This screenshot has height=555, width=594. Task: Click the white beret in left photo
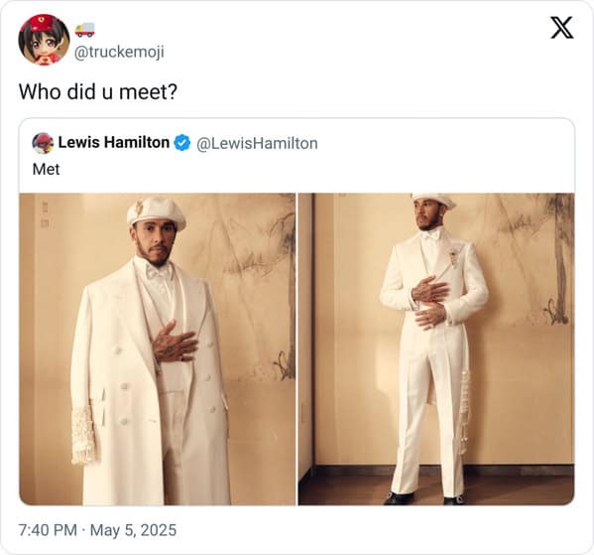pos(156,212)
